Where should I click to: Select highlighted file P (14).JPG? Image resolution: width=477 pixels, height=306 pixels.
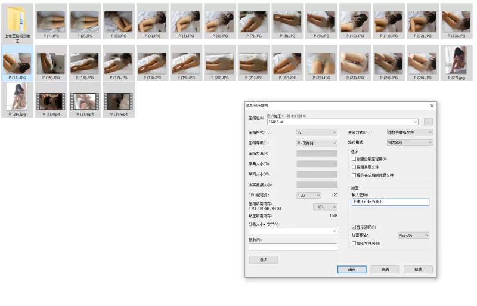coord(17,63)
